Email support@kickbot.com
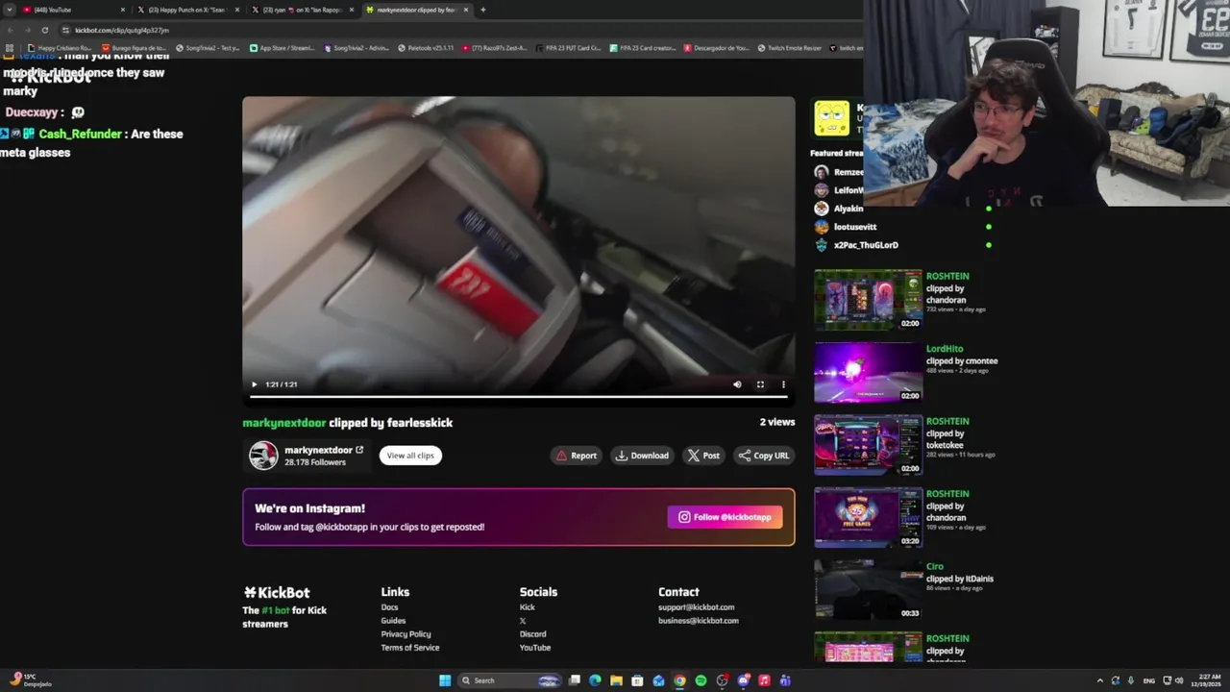The width and height of the screenshot is (1230, 692). [x=696, y=607]
